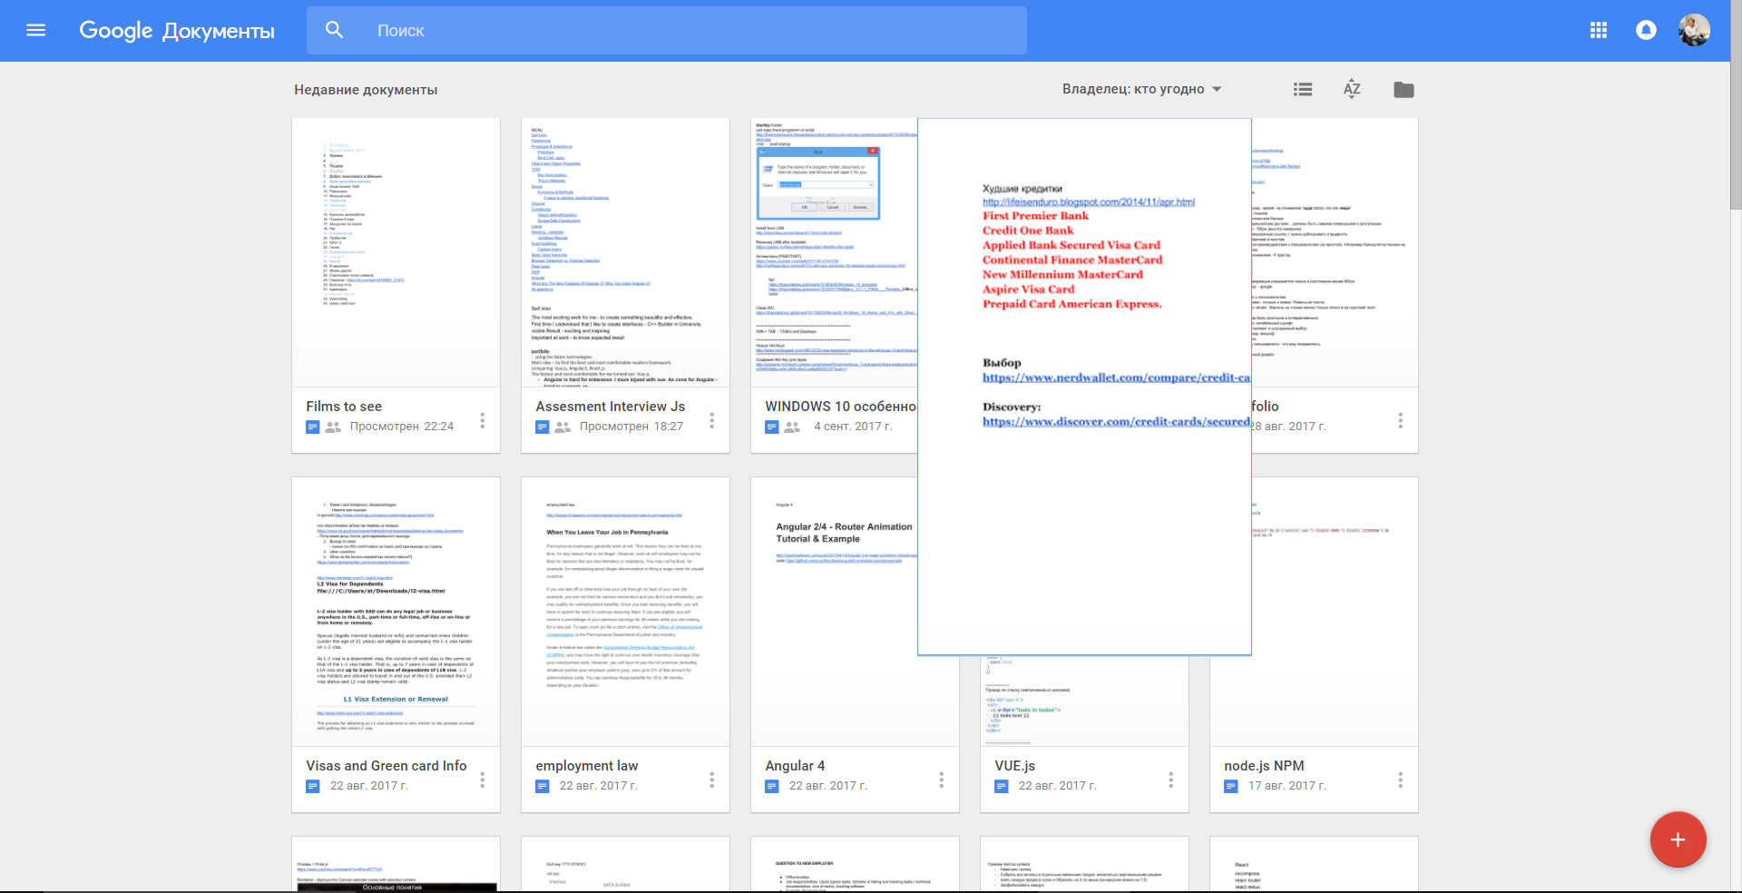
Task: Click the node.js NPM title
Action: point(1264,766)
